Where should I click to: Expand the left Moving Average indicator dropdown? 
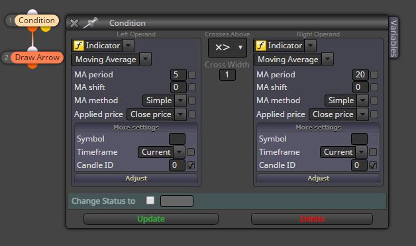(145, 59)
